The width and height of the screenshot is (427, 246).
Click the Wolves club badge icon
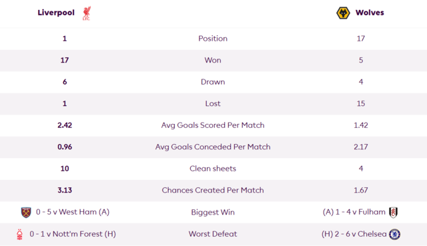[343, 13]
